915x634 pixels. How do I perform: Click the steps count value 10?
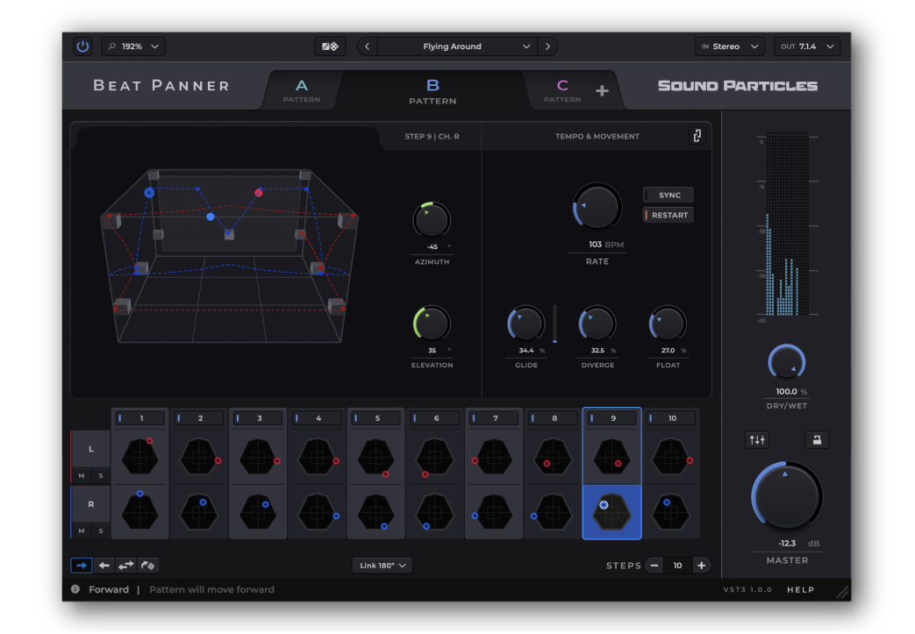tap(677, 566)
